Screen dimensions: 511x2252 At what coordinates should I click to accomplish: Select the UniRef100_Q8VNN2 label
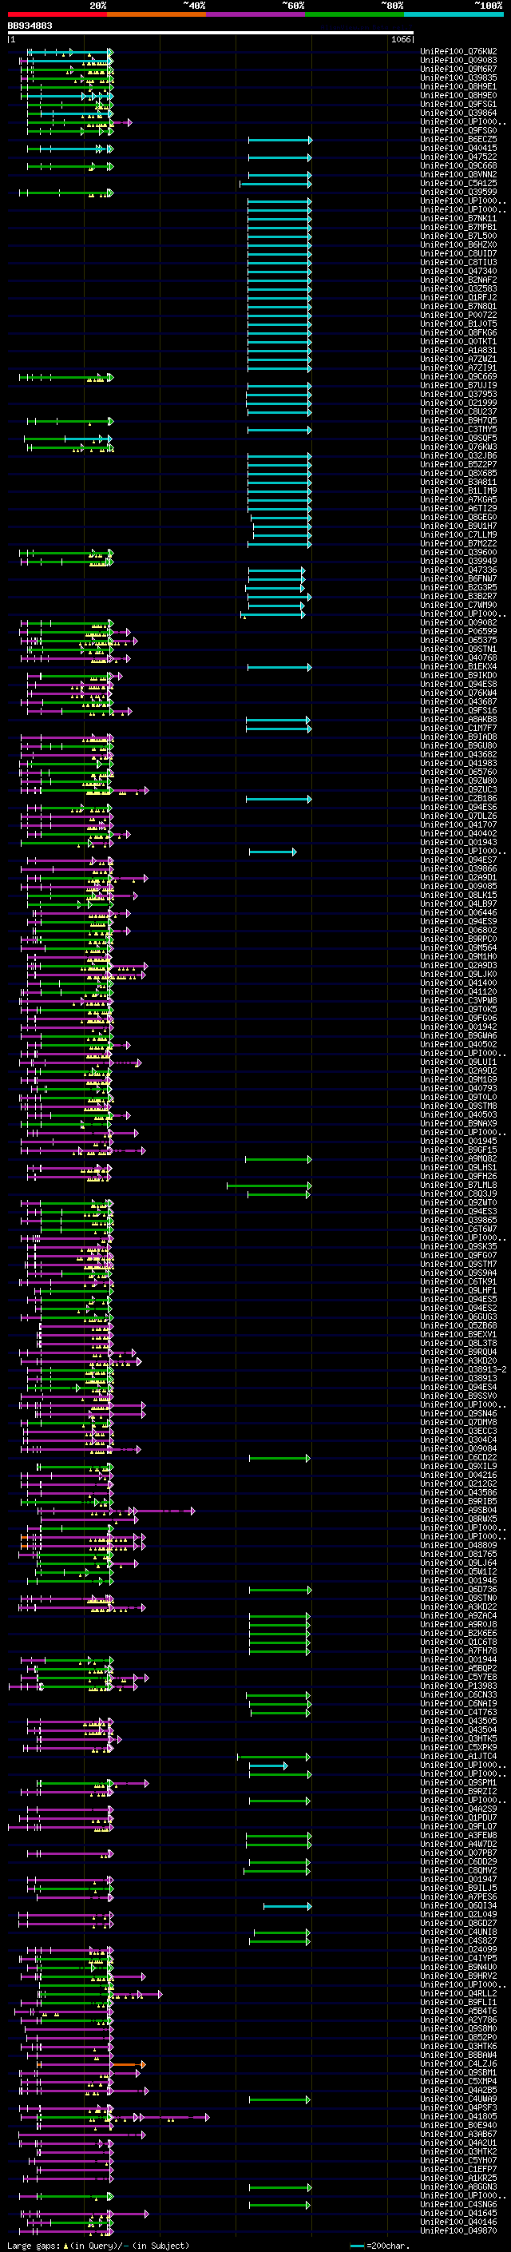(x=458, y=174)
